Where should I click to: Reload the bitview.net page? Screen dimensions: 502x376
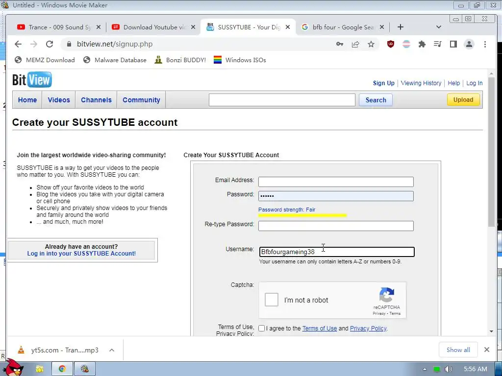point(50,44)
